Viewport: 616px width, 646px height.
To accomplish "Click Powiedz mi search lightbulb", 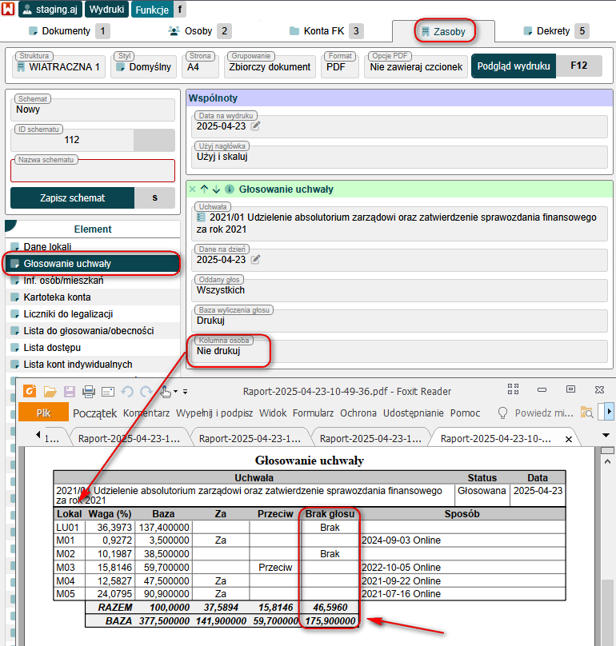I will (x=502, y=413).
